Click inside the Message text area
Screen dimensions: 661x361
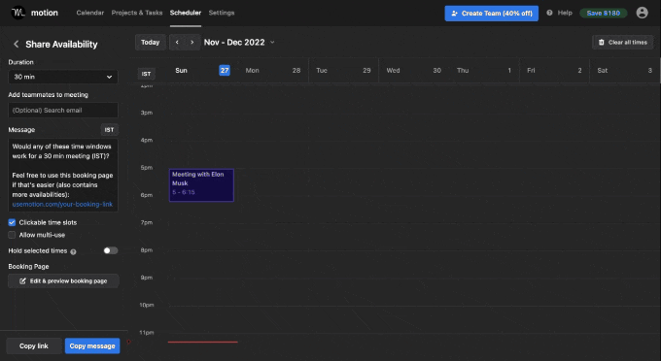(63, 175)
